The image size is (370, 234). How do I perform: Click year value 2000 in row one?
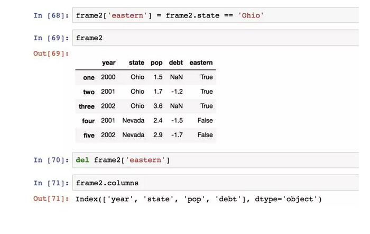(x=108, y=77)
